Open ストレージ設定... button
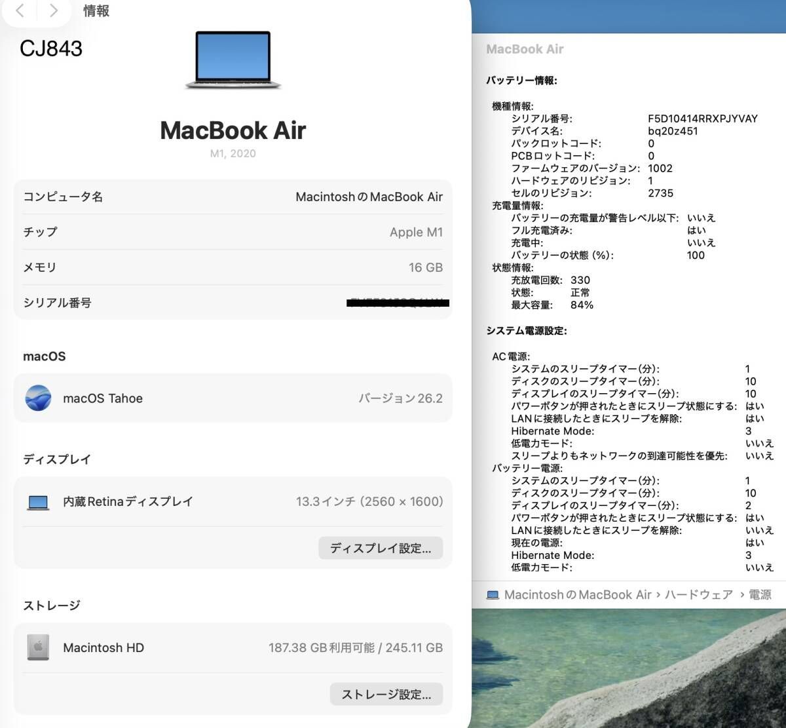The width and height of the screenshot is (786, 728). [x=386, y=694]
